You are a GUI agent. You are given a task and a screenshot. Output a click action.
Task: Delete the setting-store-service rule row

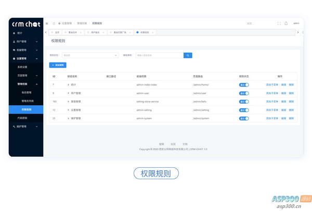tap(291, 102)
